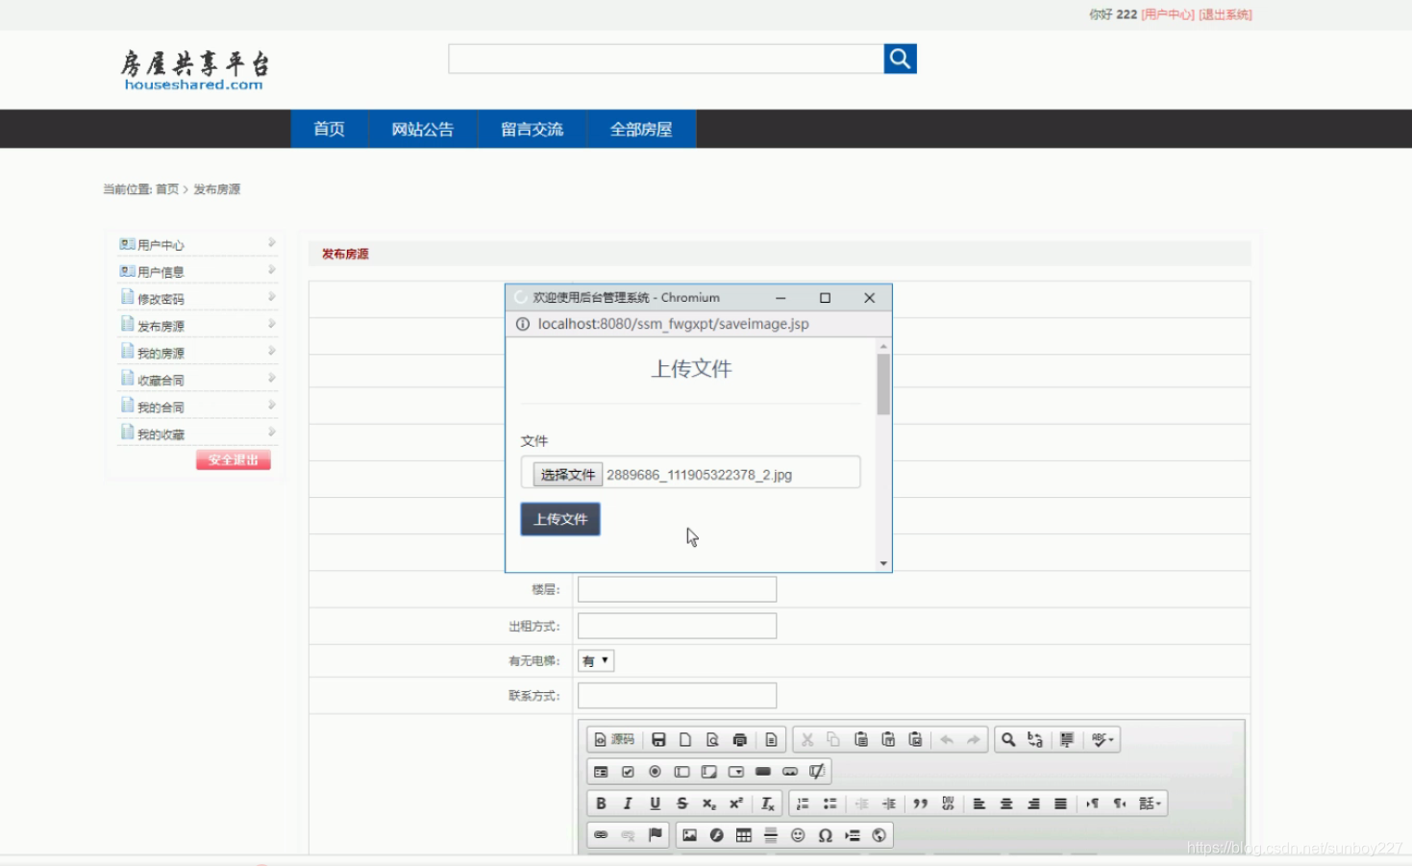
Task: Open the spell check ABC dropdown
Action: click(x=1102, y=739)
